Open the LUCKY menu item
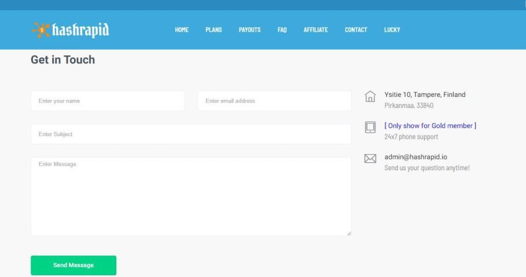 click(x=392, y=30)
